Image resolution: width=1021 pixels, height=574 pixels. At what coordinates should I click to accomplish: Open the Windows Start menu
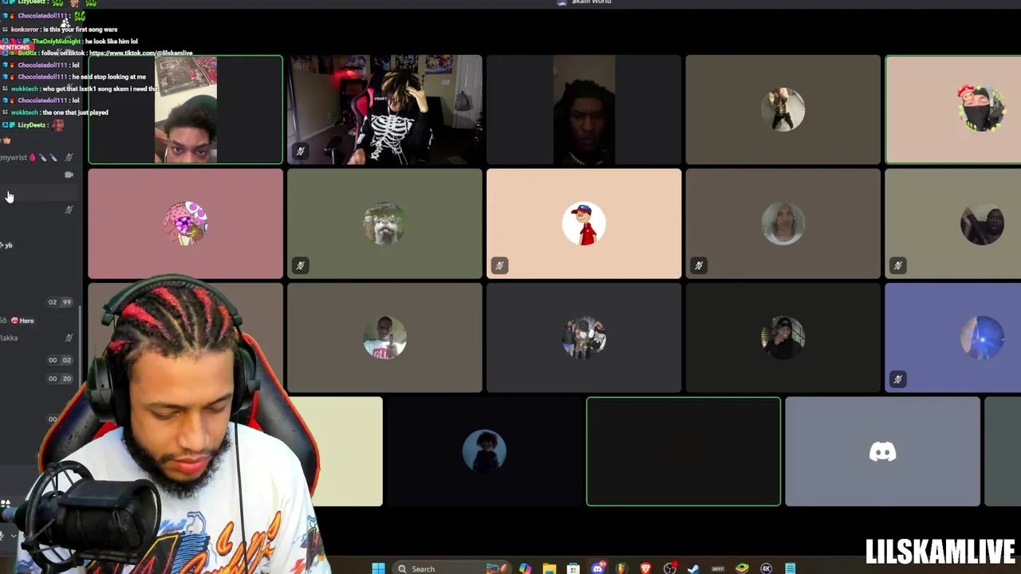coord(379,568)
